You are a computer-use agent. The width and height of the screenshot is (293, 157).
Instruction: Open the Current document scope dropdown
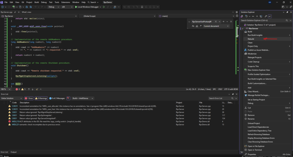[216, 26]
